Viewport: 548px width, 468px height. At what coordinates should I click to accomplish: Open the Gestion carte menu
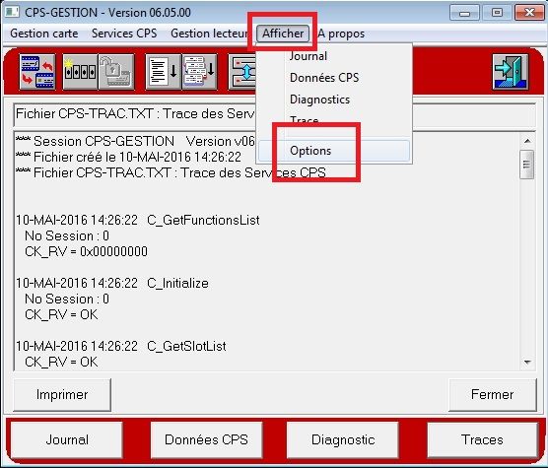[x=44, y=33]
